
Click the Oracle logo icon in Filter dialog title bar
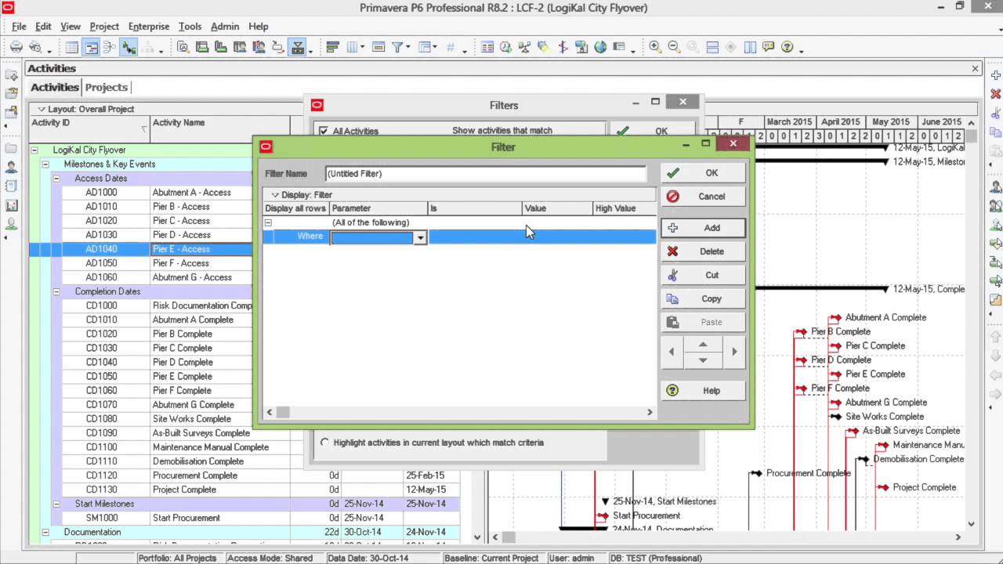click(x=266, y=146)
